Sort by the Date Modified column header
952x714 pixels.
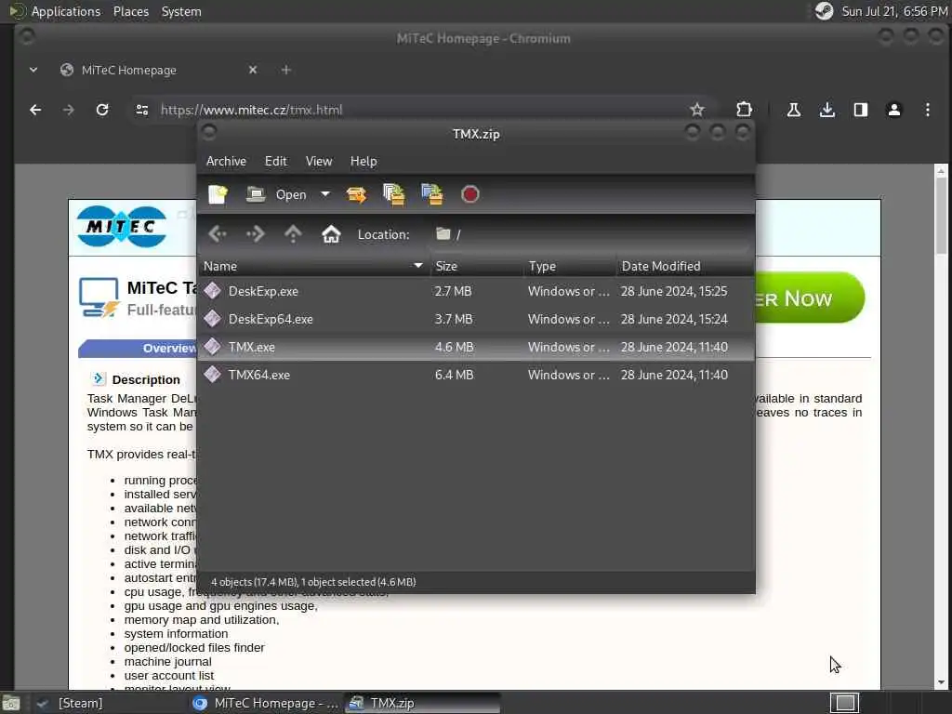685,266
